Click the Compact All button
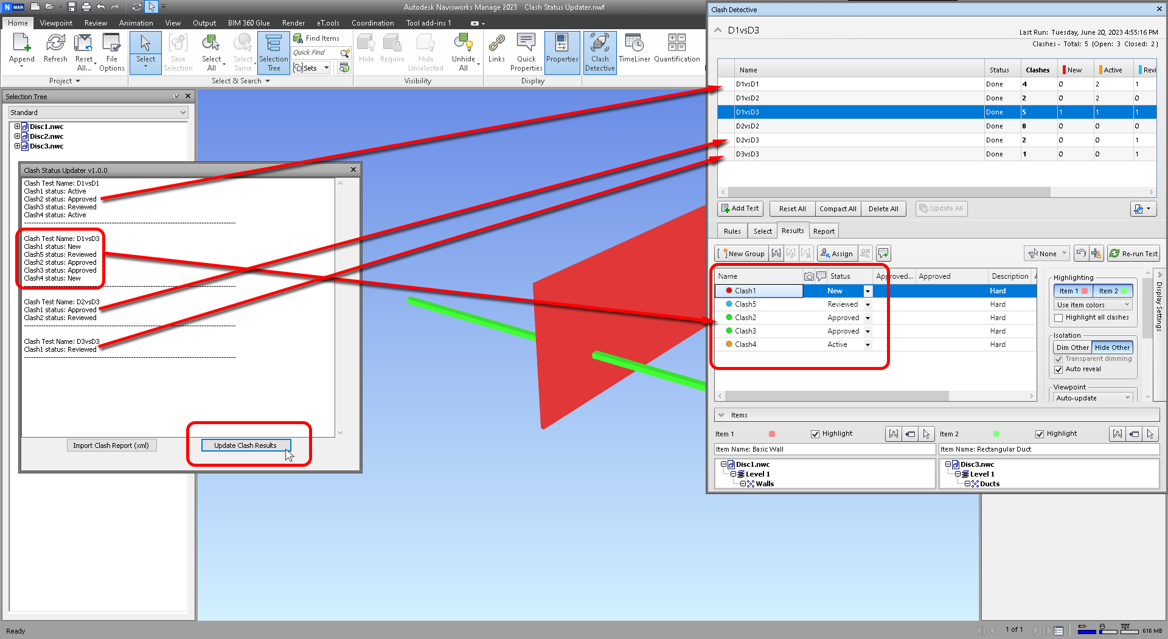 pyautogui.click(x=838, y=209)
